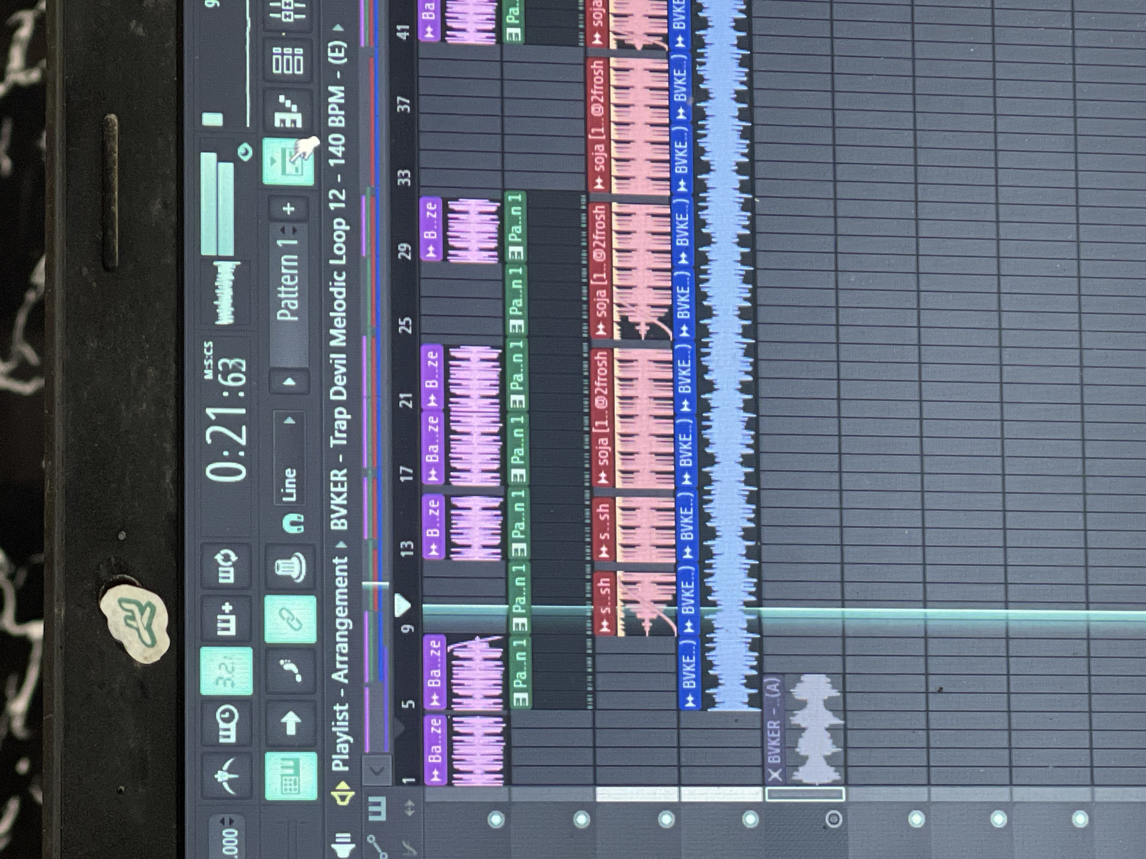Viewport: 1146px width, 859px height.
Task: Open playlist options menu yellow arrow
Action: (x=344, y=797)
